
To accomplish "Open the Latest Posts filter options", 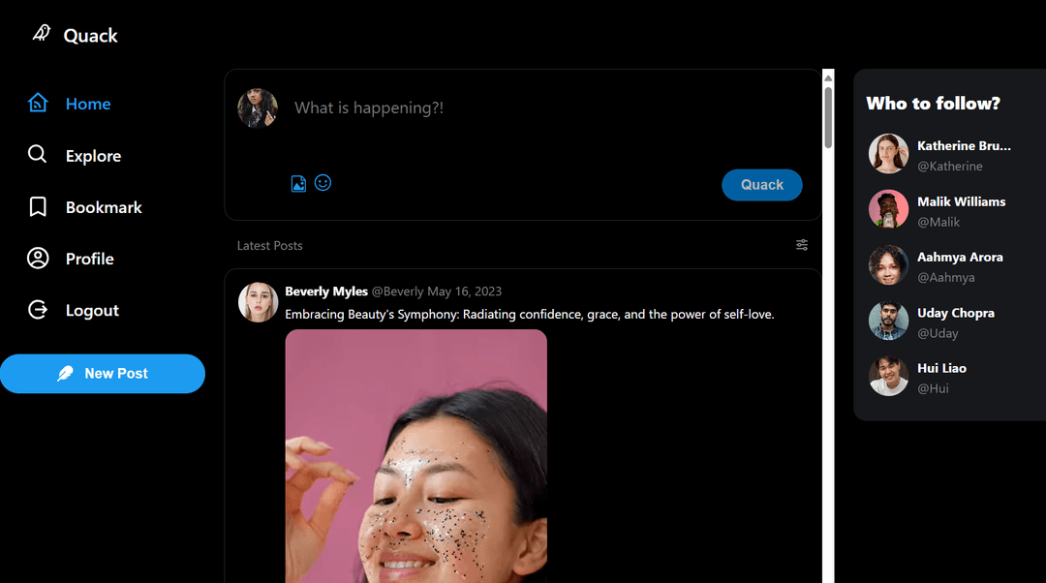I will [x=802, y=245].
